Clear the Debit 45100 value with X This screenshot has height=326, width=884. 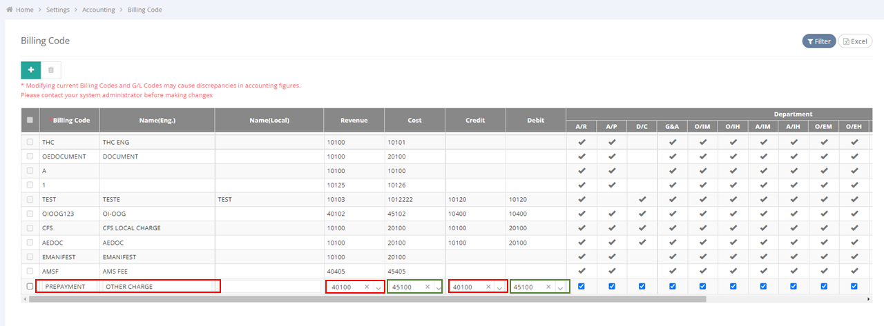point(549,287)
